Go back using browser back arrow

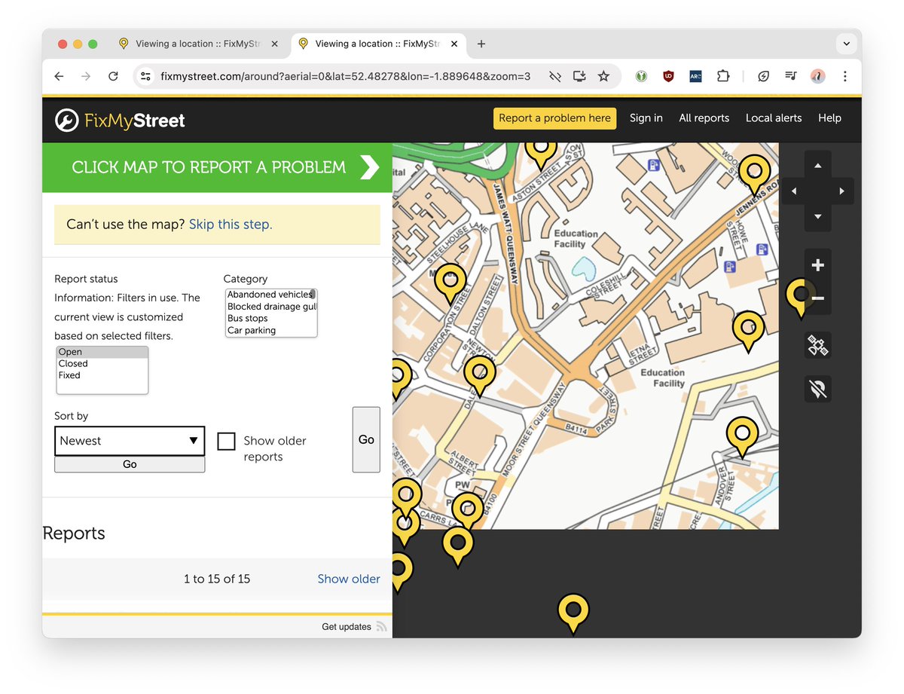click(59, 76)
